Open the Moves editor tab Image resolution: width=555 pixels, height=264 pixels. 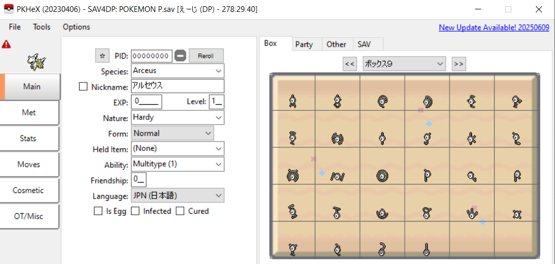29,164
